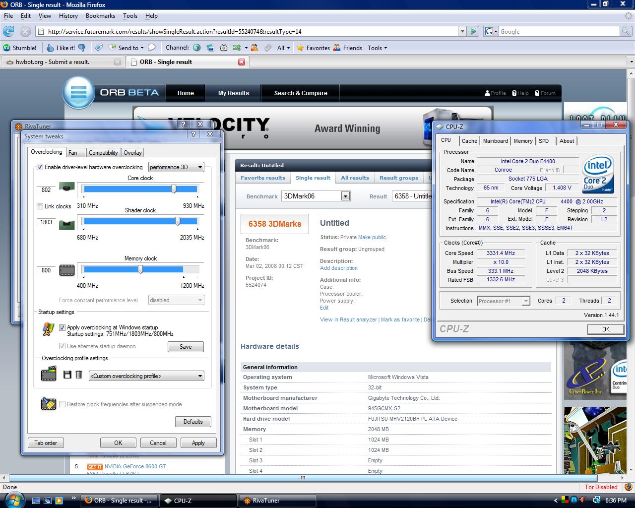Viewport: 635px width, 508px height.
Task: Click the horizontal scrollbar at page bottom
Action: (303, 478)
